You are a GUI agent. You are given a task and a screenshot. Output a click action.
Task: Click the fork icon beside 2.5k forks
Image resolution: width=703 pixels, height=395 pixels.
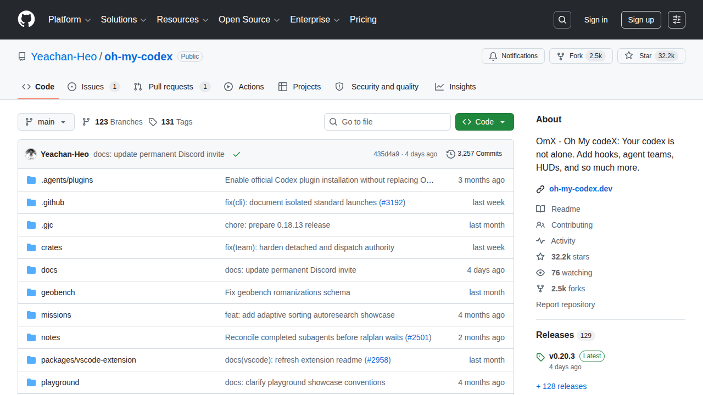pyautogui.click(x=540, y=289)
